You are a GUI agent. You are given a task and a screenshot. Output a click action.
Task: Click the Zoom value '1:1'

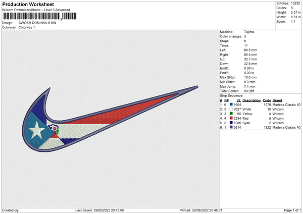[293, 21]
